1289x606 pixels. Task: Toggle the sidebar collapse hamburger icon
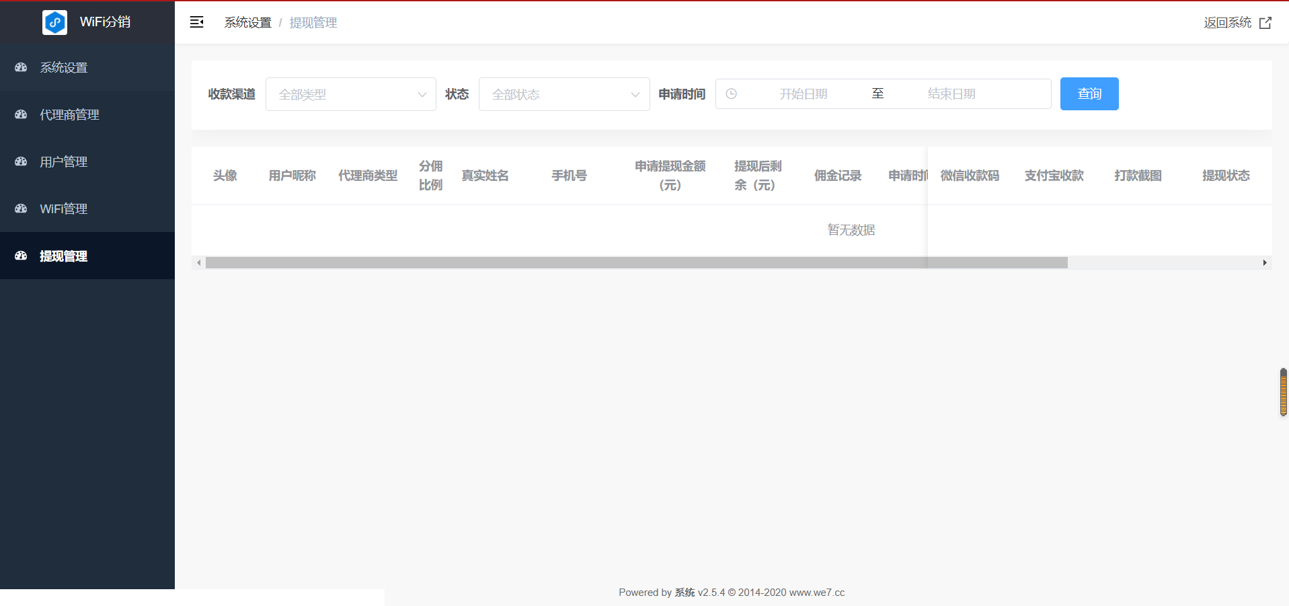pyautogui.click(x=196, y=22)
